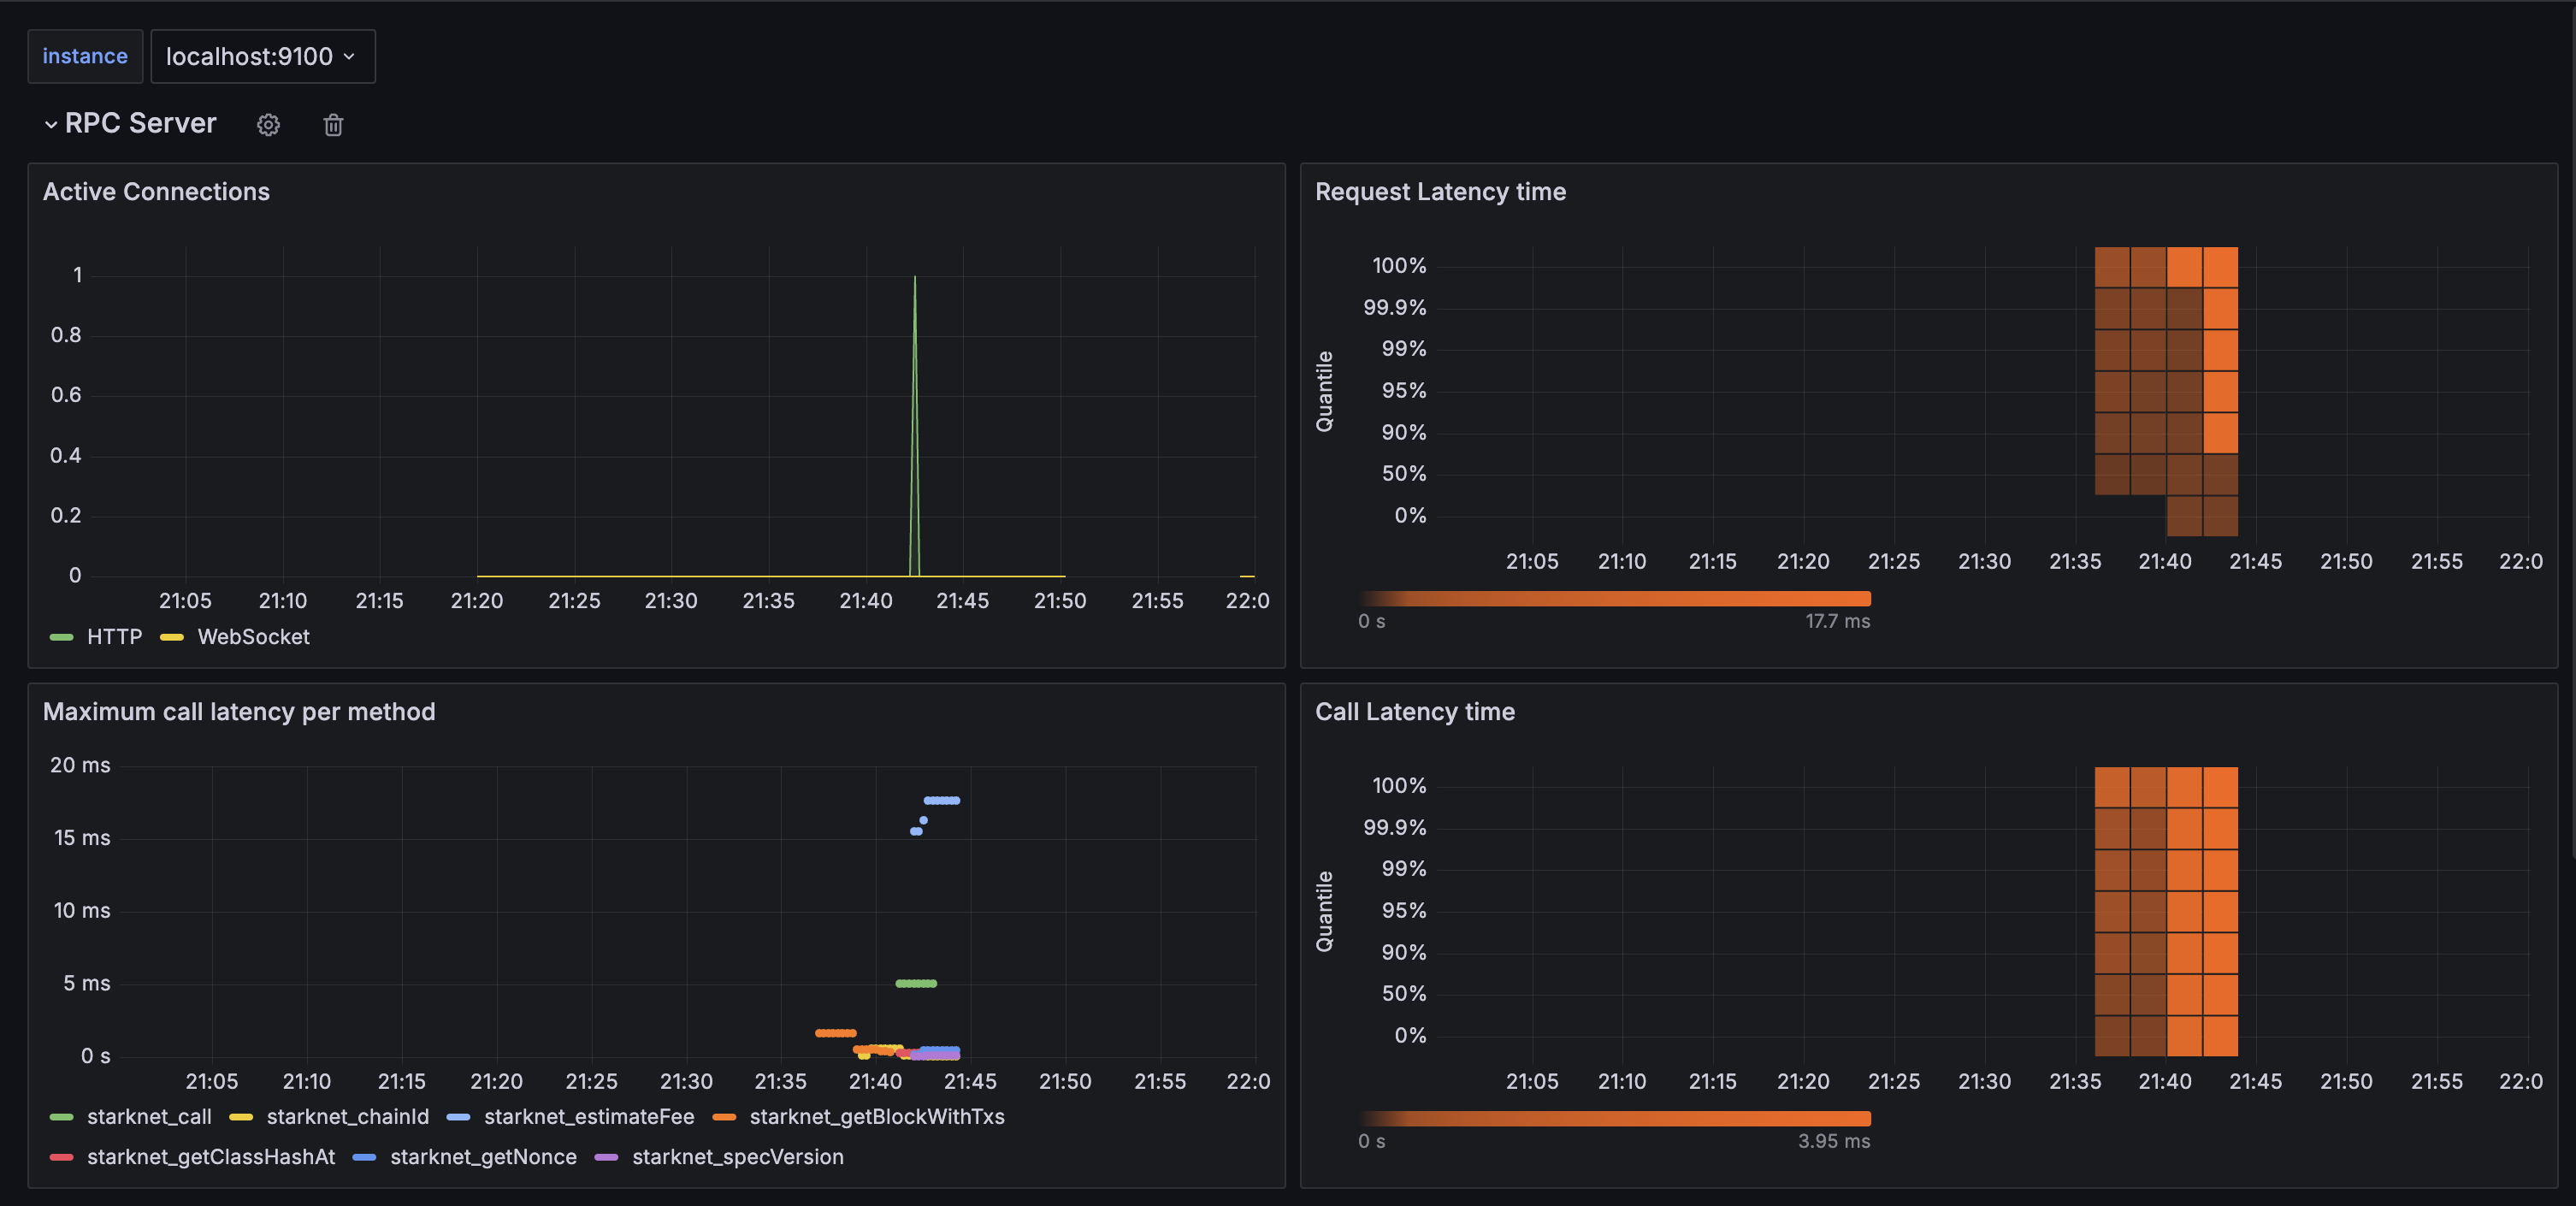Open the localhost:9100 instance dropdown

pyautogui.click(x=262, y=56)
